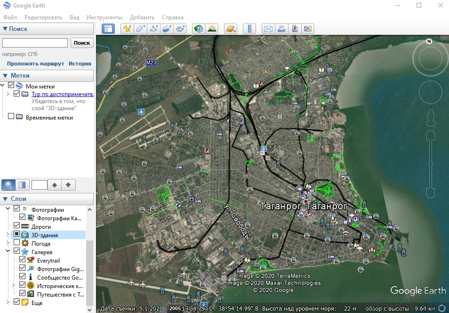Switch planet view with Saturn icon
Viewport: 449px width, 313px height.
231,29
